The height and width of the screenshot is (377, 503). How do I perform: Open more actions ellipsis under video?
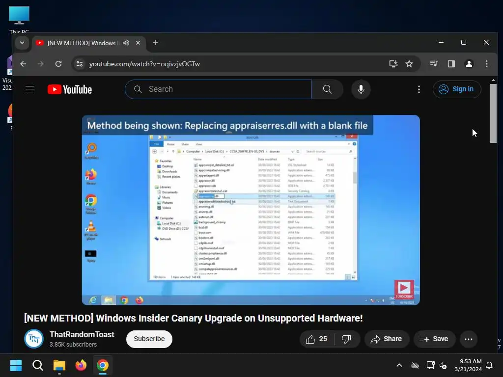(468, 339)
